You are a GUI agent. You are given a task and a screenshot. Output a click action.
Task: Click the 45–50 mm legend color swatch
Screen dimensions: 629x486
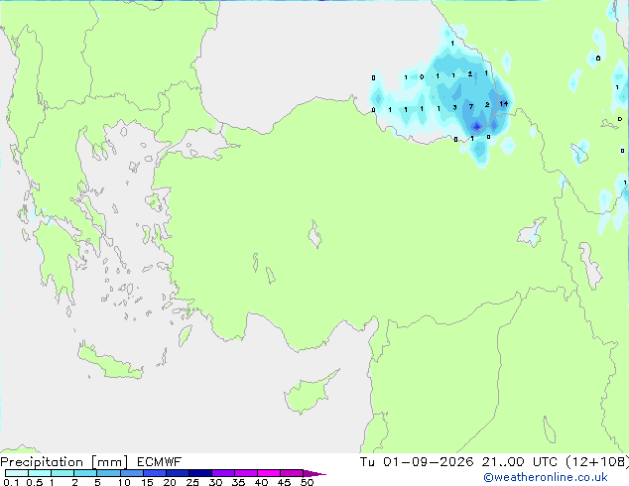[x=292, y=473]
